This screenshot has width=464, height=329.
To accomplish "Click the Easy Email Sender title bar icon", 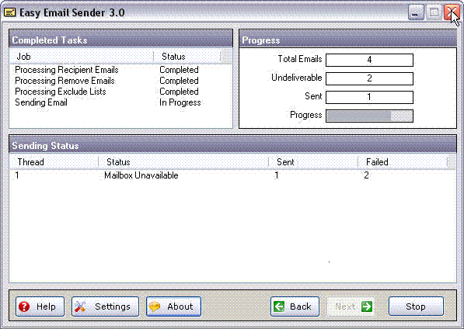I will pos(10,12).
